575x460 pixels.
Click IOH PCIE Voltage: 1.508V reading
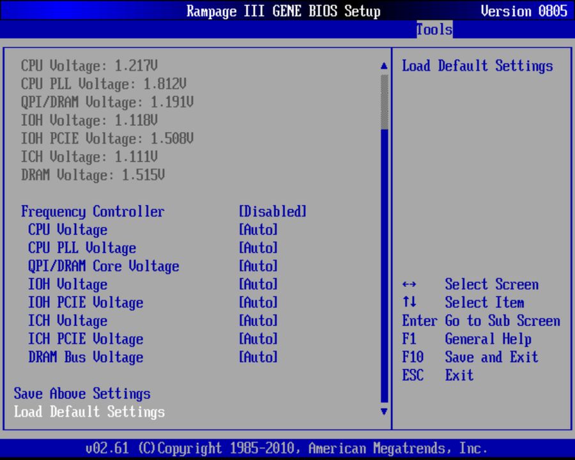point(107,139)
